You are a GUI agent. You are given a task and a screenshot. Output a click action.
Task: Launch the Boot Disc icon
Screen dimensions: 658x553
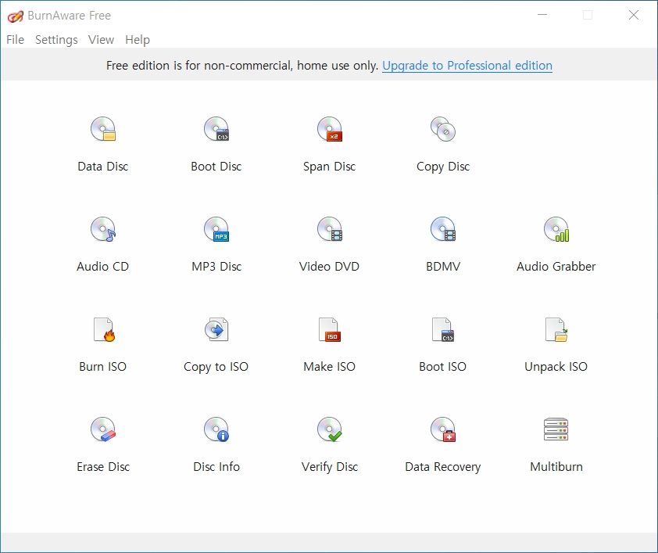coord(216,129)
